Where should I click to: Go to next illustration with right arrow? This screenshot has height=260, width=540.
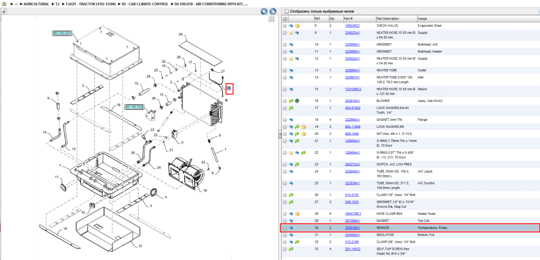coord(272,11)
